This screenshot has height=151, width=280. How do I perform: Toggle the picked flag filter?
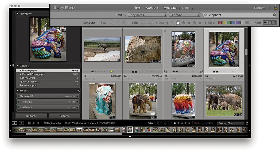click(112, 23)
